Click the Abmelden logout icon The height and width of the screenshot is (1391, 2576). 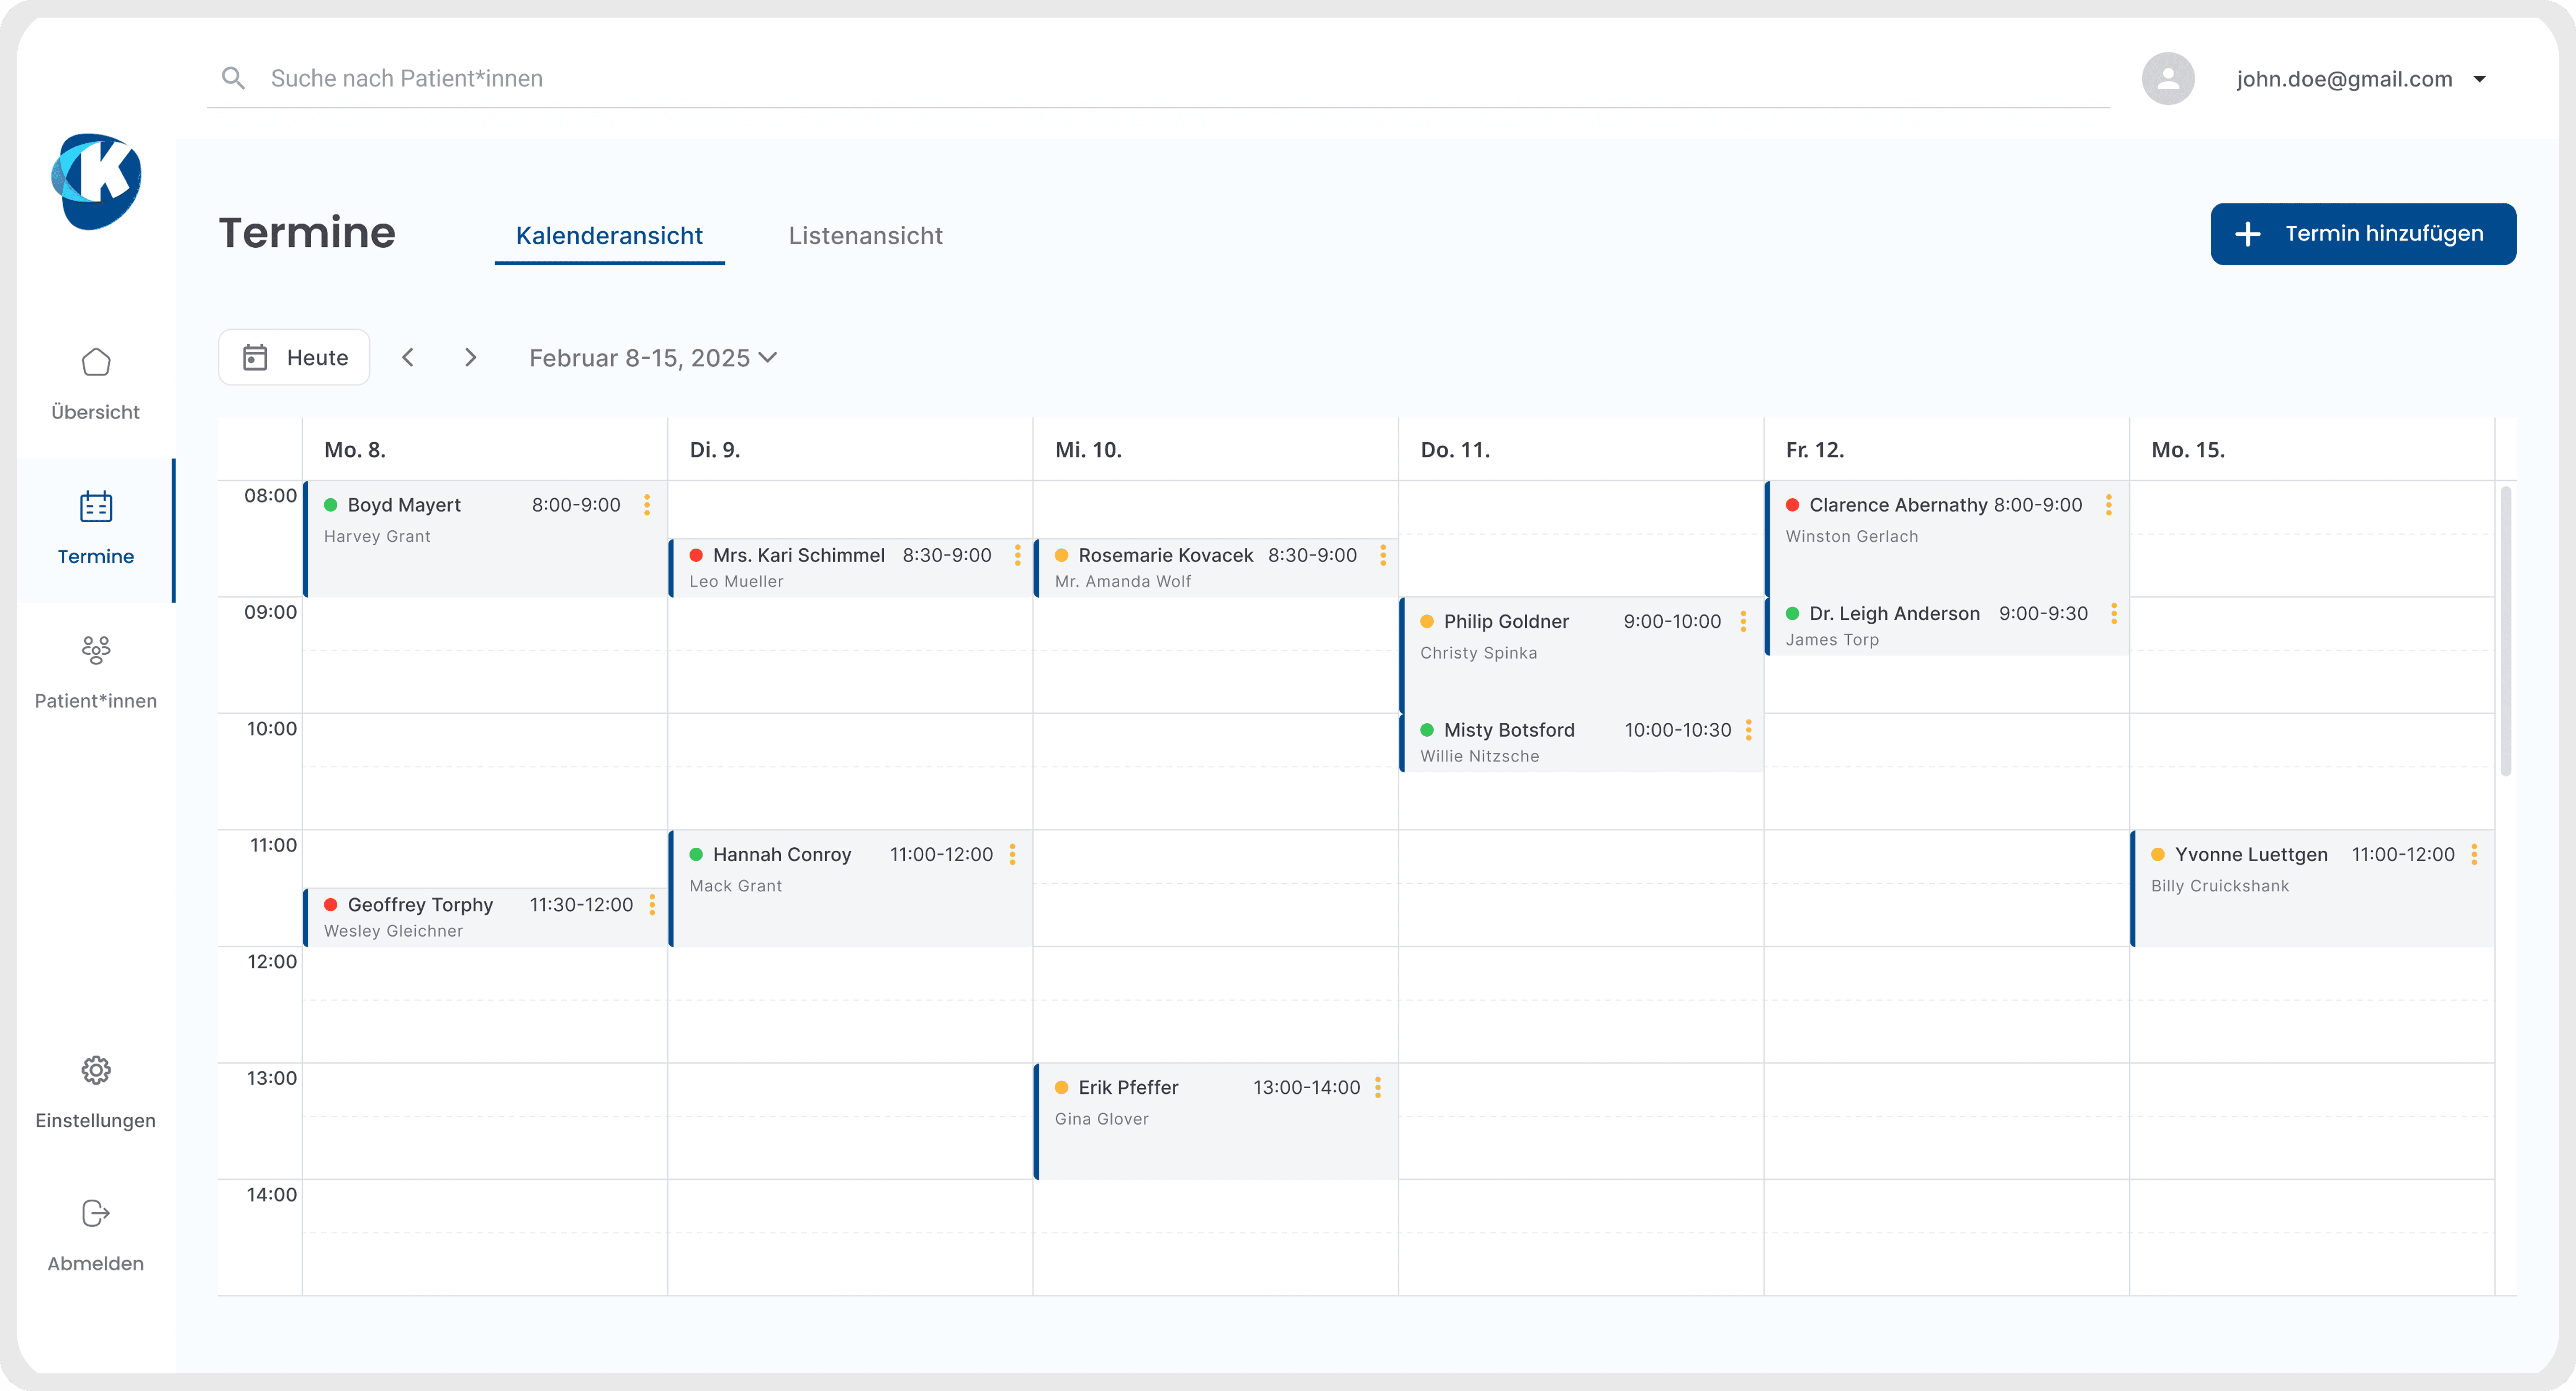[96, 1213]
